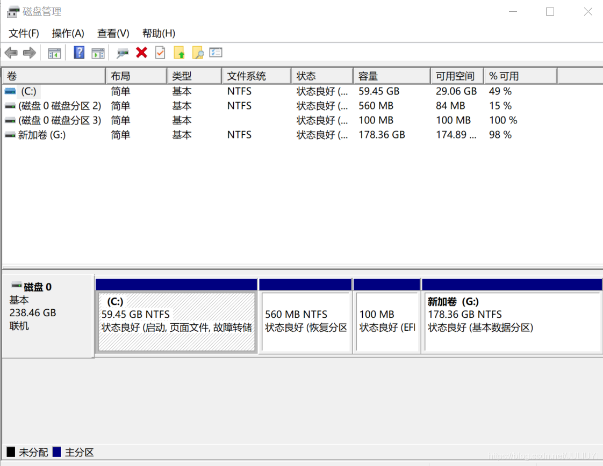The height and width of the screenshot is (466, 603).
Task: Click the 178.36 GB capacity cell
Action: tap(382, 135)
